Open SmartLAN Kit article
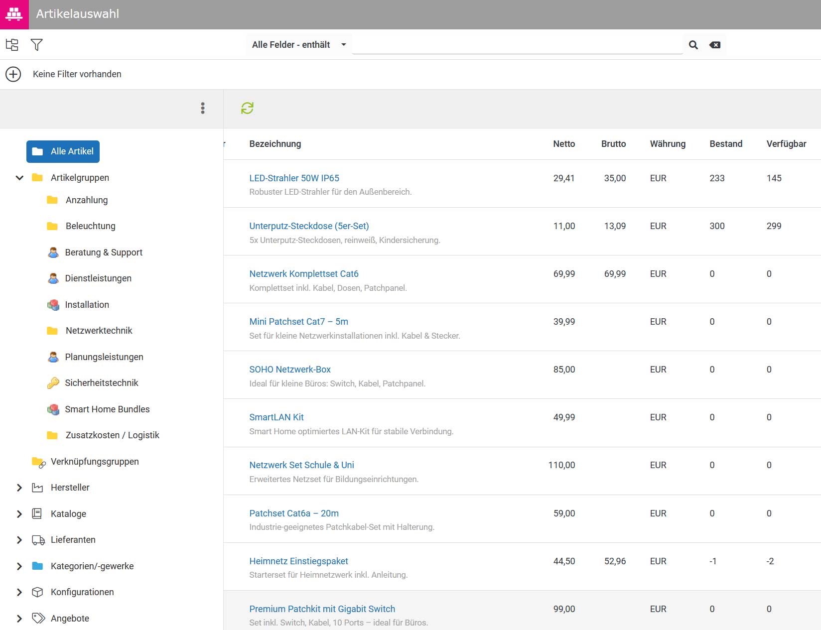The width and height of the screenshot is (821, 630). (276, 417)
